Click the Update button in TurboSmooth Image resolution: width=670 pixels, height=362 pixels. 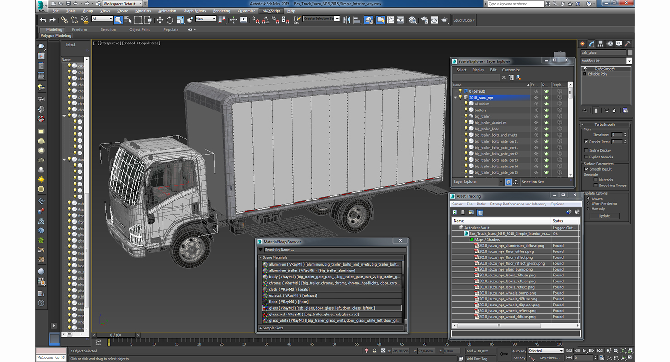click(x=604, y=216)
